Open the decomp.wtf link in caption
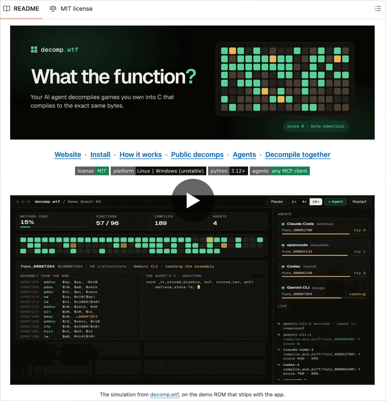 point(165,395)
